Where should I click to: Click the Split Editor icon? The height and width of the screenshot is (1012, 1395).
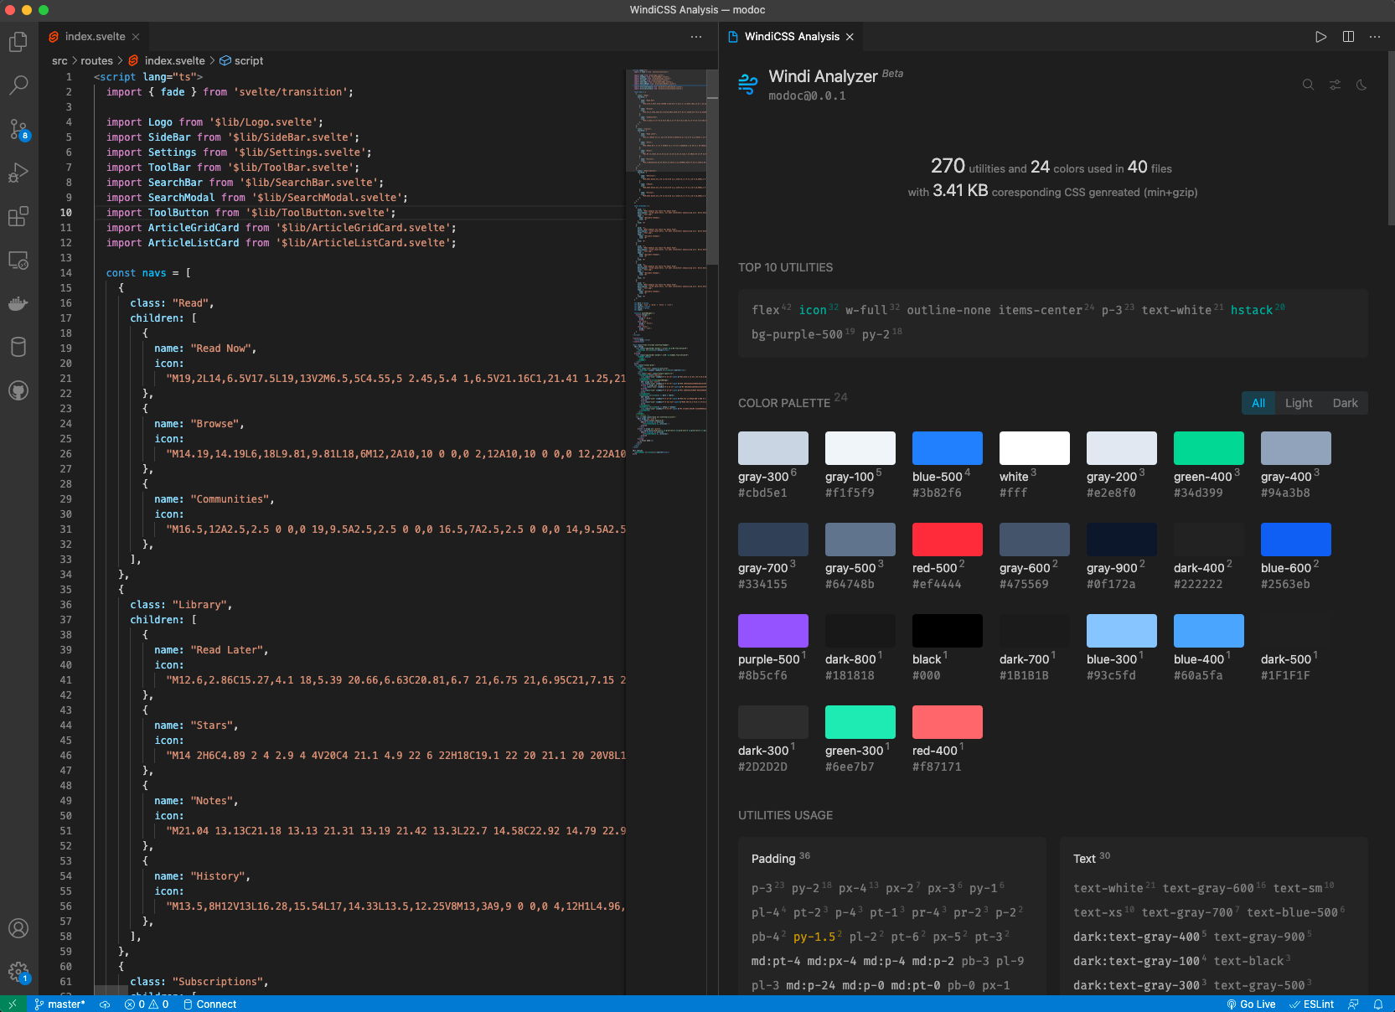[x=1348, y=37]
